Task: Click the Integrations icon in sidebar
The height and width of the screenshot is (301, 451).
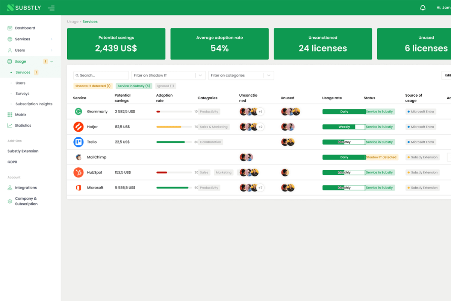Action: pos(10,188)
